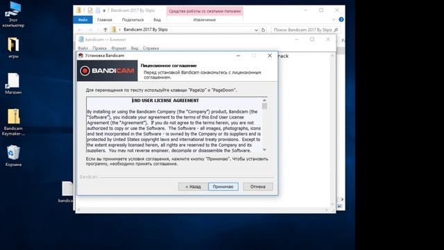Click the Лицензионное соглашение header text
444x250 pixels.
pos(169,66)
